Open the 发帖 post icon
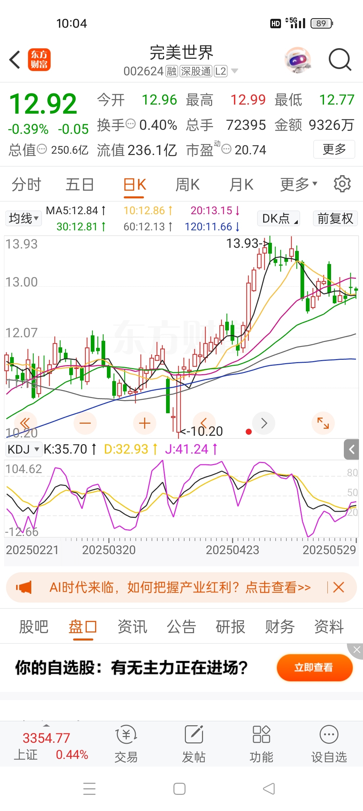 194,744
